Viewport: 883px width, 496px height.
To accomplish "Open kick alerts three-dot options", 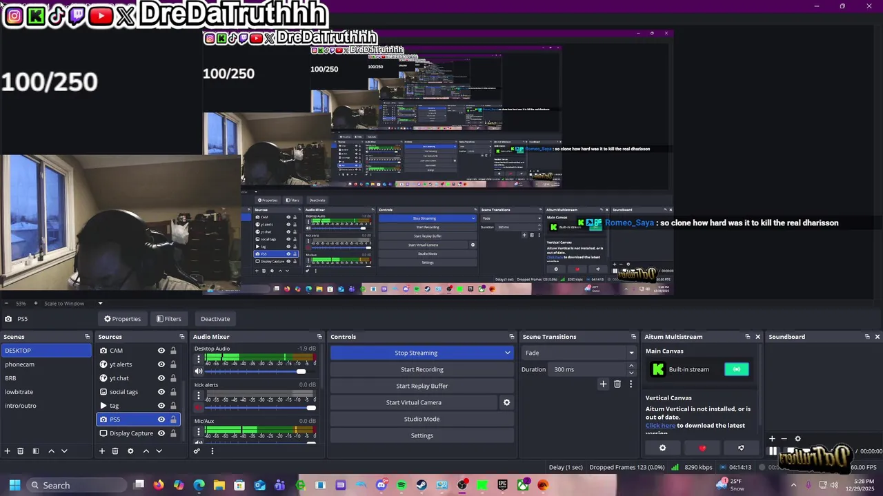I will pos(199,396).
